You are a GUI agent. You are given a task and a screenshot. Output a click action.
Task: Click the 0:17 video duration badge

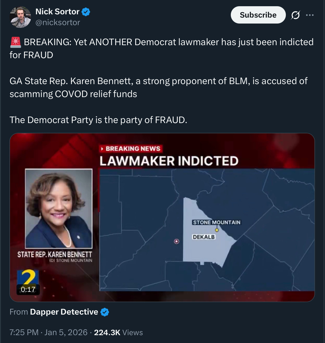28,289
